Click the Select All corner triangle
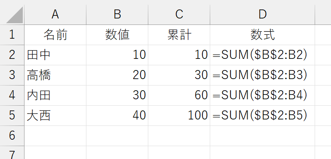331x159 pixels. coord(15,15)
